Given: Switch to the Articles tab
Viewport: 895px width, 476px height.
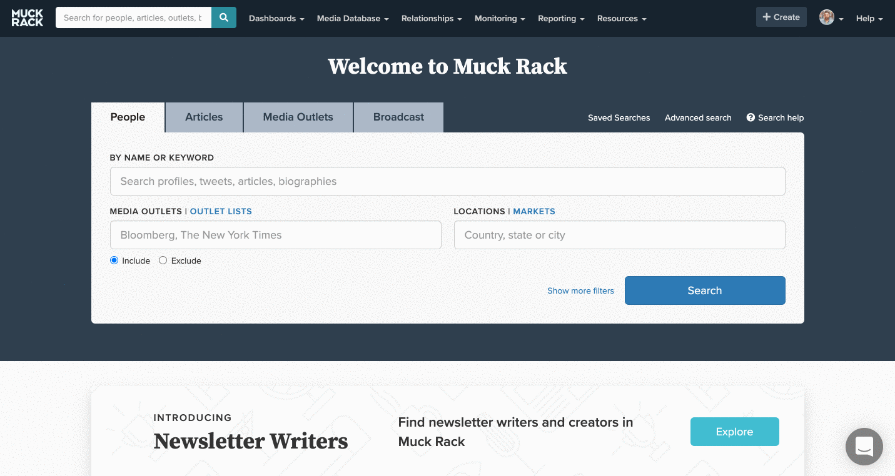Looking at the screenshot, I should click(204, 117).
